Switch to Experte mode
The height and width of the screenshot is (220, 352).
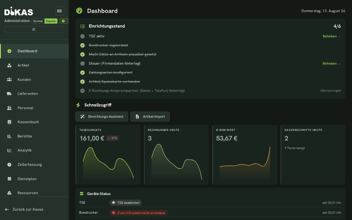pyautogui.click(x=51, y=21)
